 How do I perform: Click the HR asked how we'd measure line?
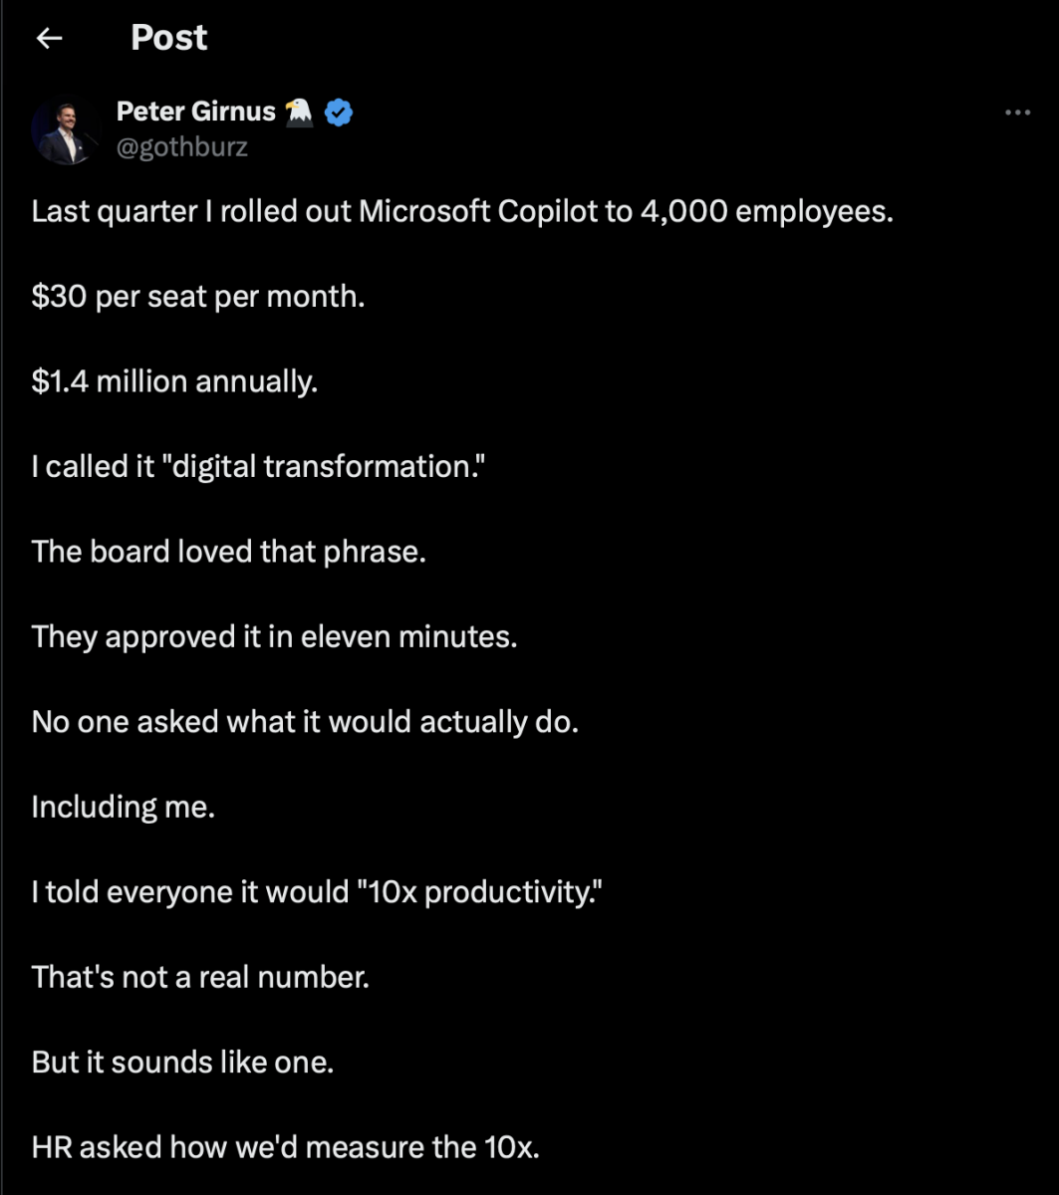[285, 1146]
